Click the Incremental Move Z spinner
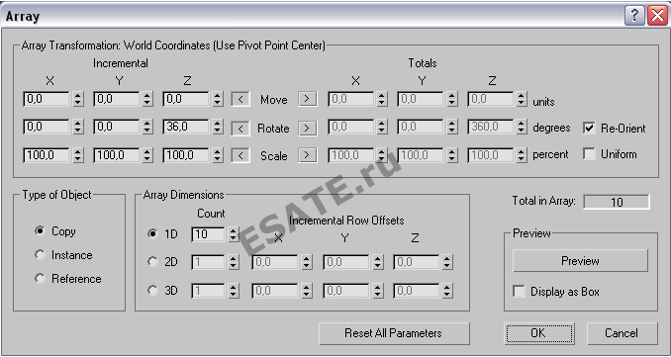The width and height of the screenshot is (671, 357). pyautogui.click(x=218, y=99)
